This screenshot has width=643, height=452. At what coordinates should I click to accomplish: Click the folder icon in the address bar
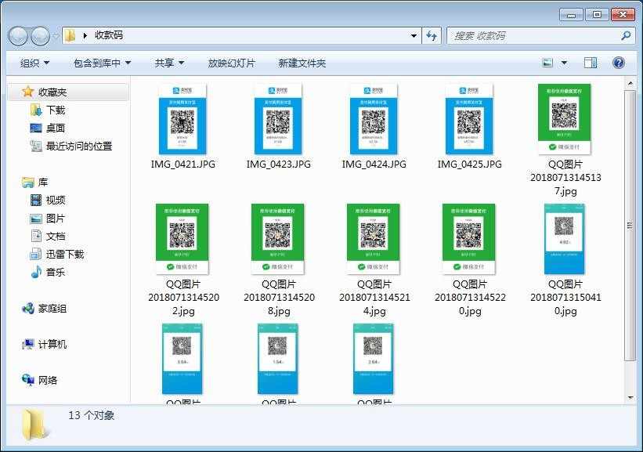70,36
